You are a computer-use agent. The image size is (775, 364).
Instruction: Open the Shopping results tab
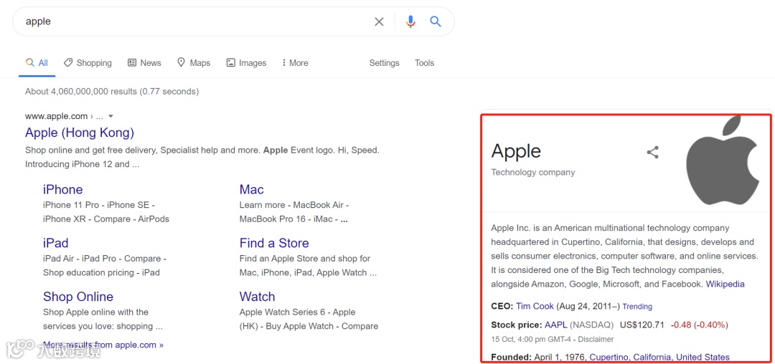coord(88,63)
